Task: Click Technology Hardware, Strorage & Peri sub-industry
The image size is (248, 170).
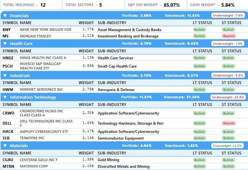Action: 130,123
